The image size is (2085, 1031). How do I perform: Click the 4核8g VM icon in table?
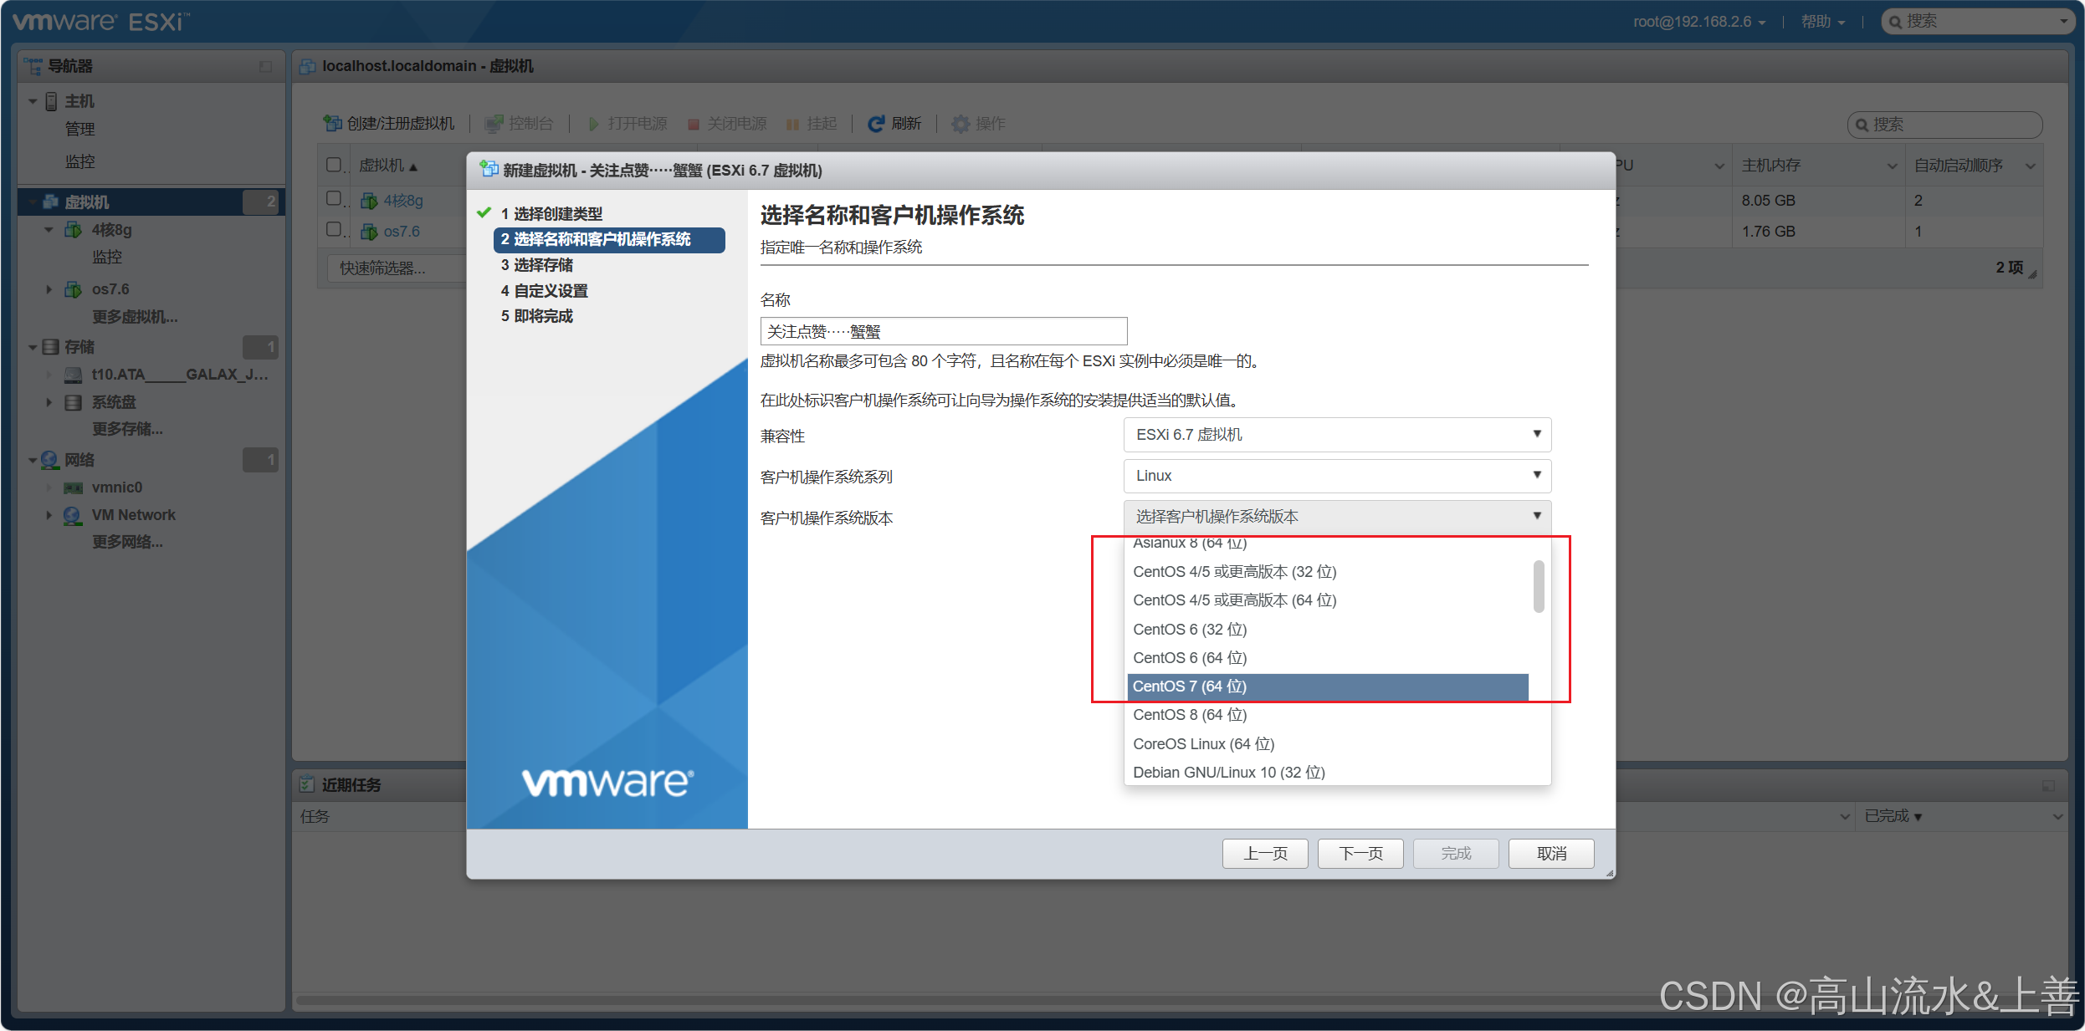(369, 201)
